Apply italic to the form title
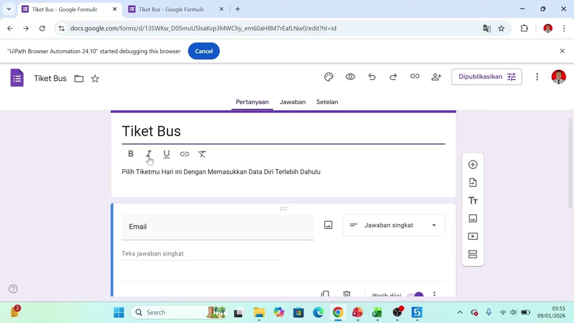 coord(149,154)
